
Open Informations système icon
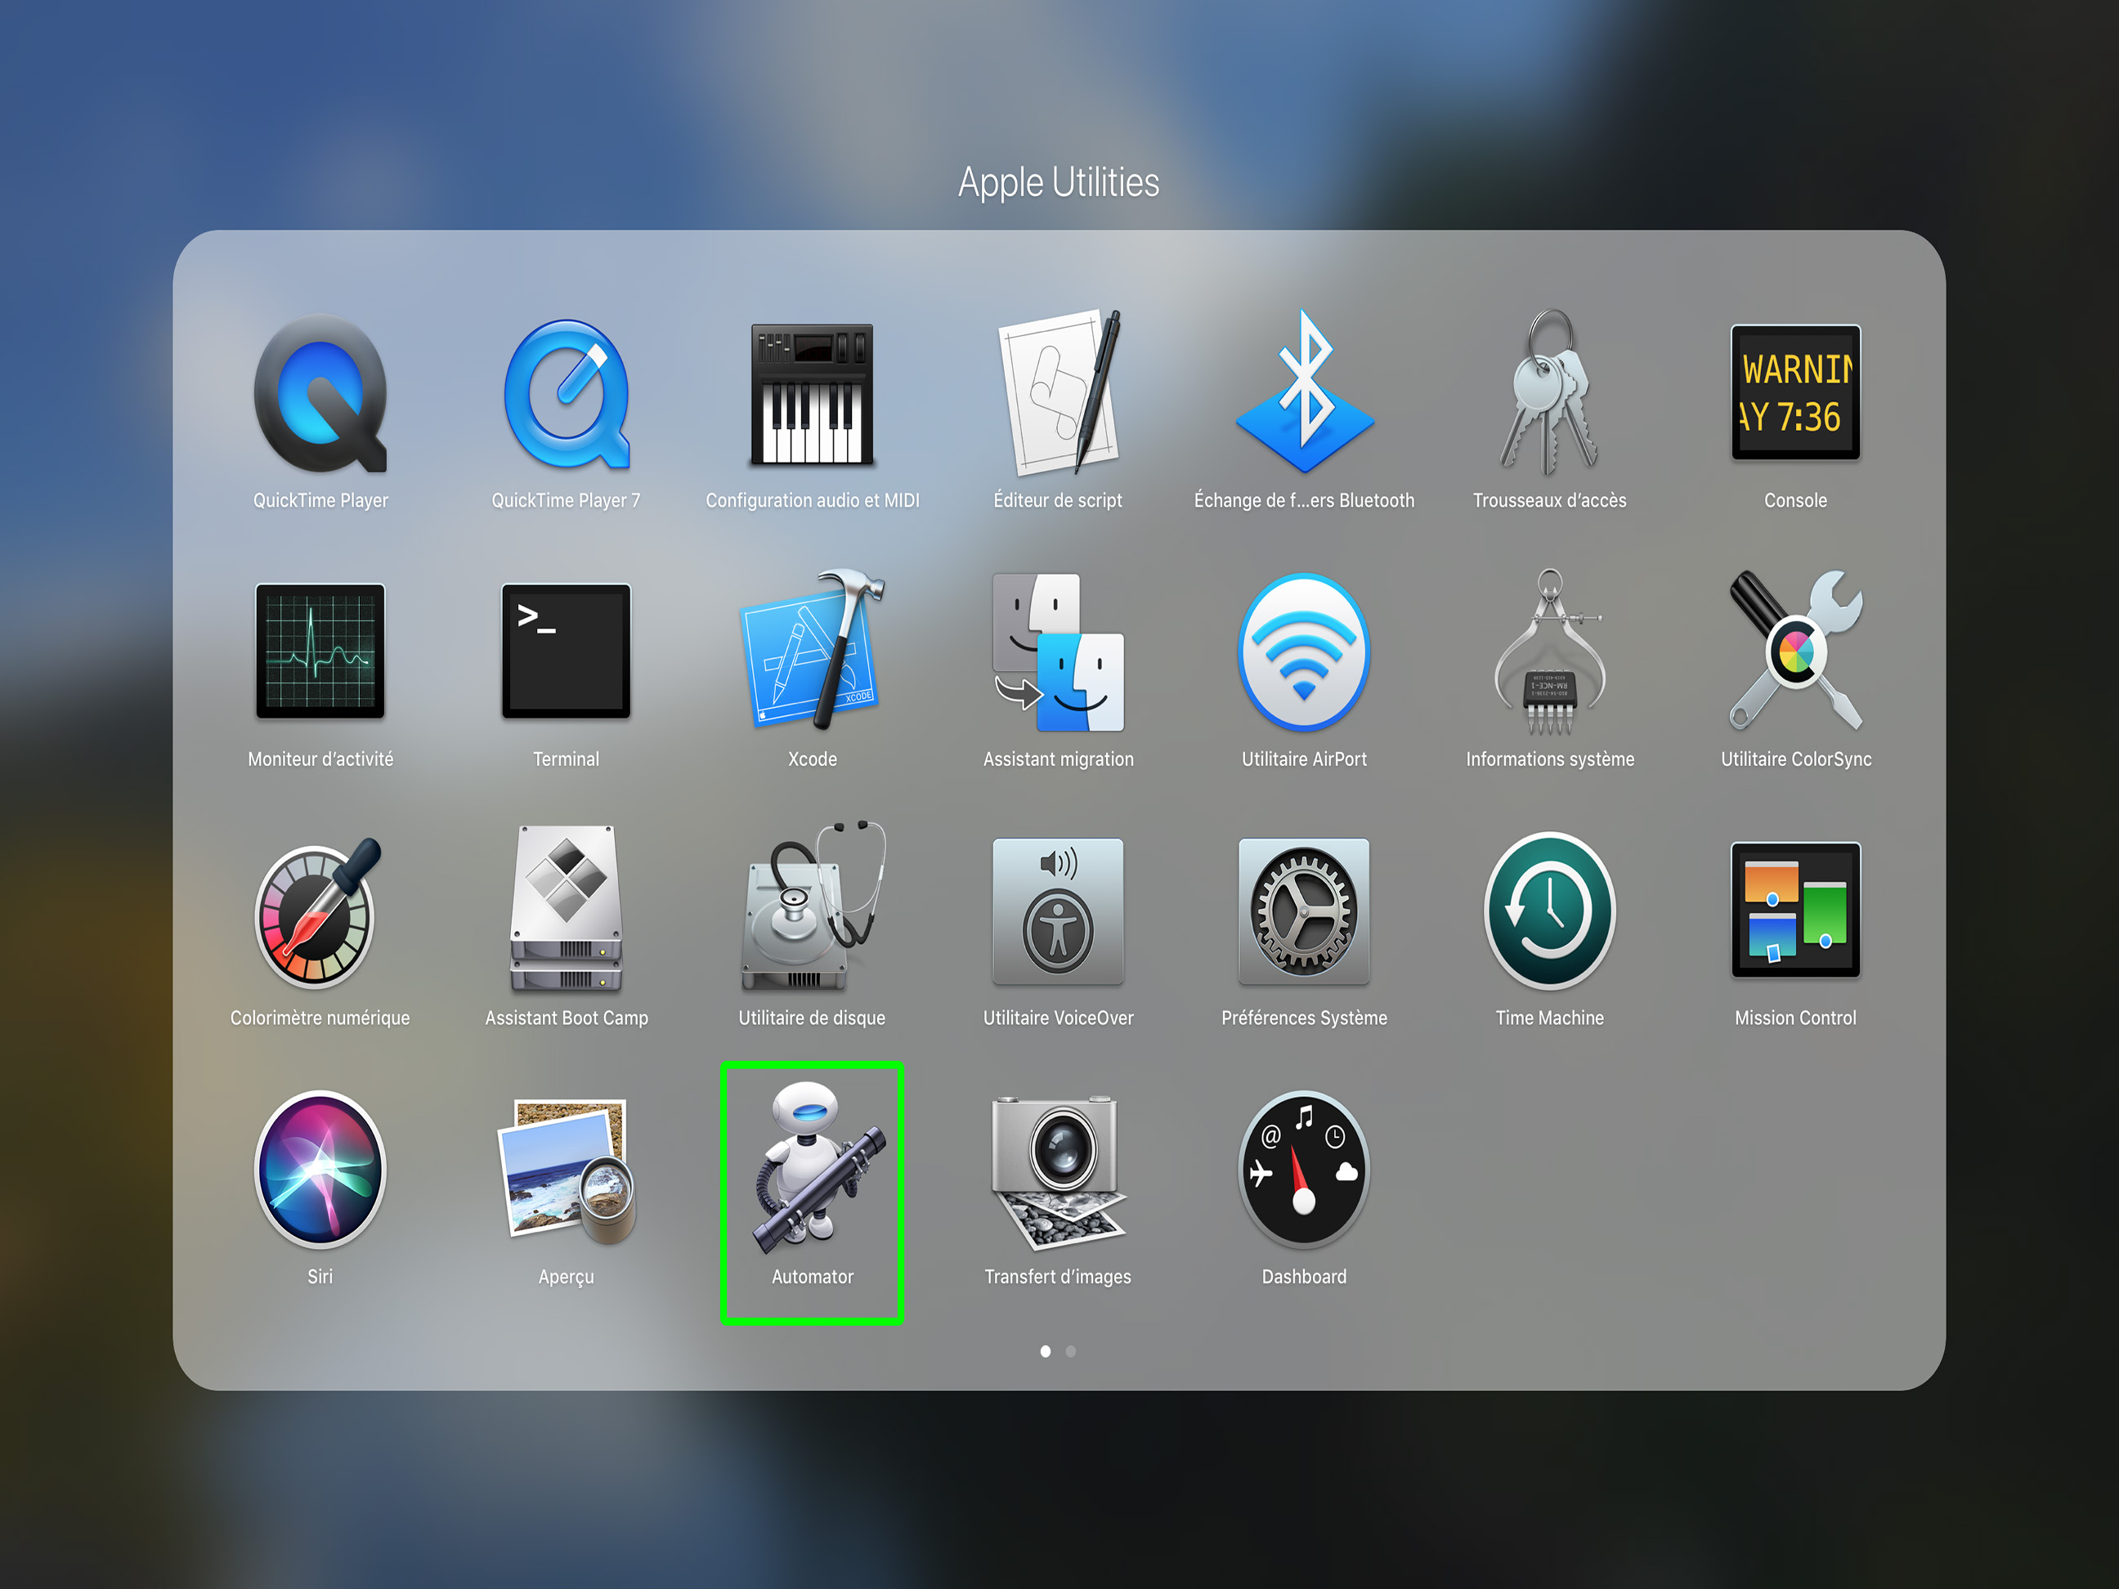click(1549, 651)
